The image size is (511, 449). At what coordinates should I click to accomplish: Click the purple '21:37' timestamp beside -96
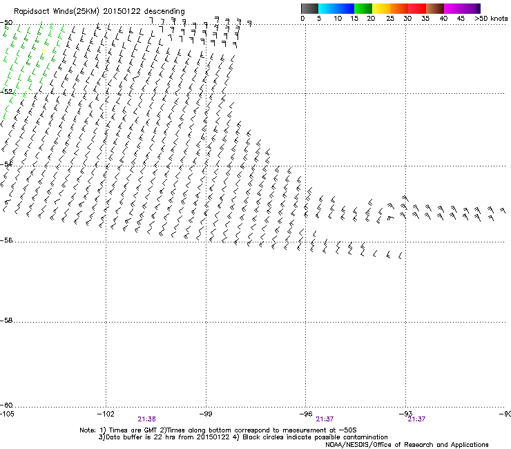click(x=325, y=419)
